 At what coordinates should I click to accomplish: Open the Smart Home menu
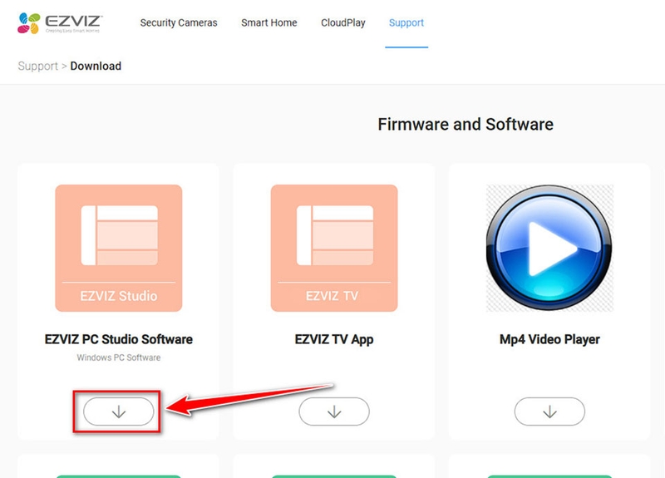tap(268, 23)
